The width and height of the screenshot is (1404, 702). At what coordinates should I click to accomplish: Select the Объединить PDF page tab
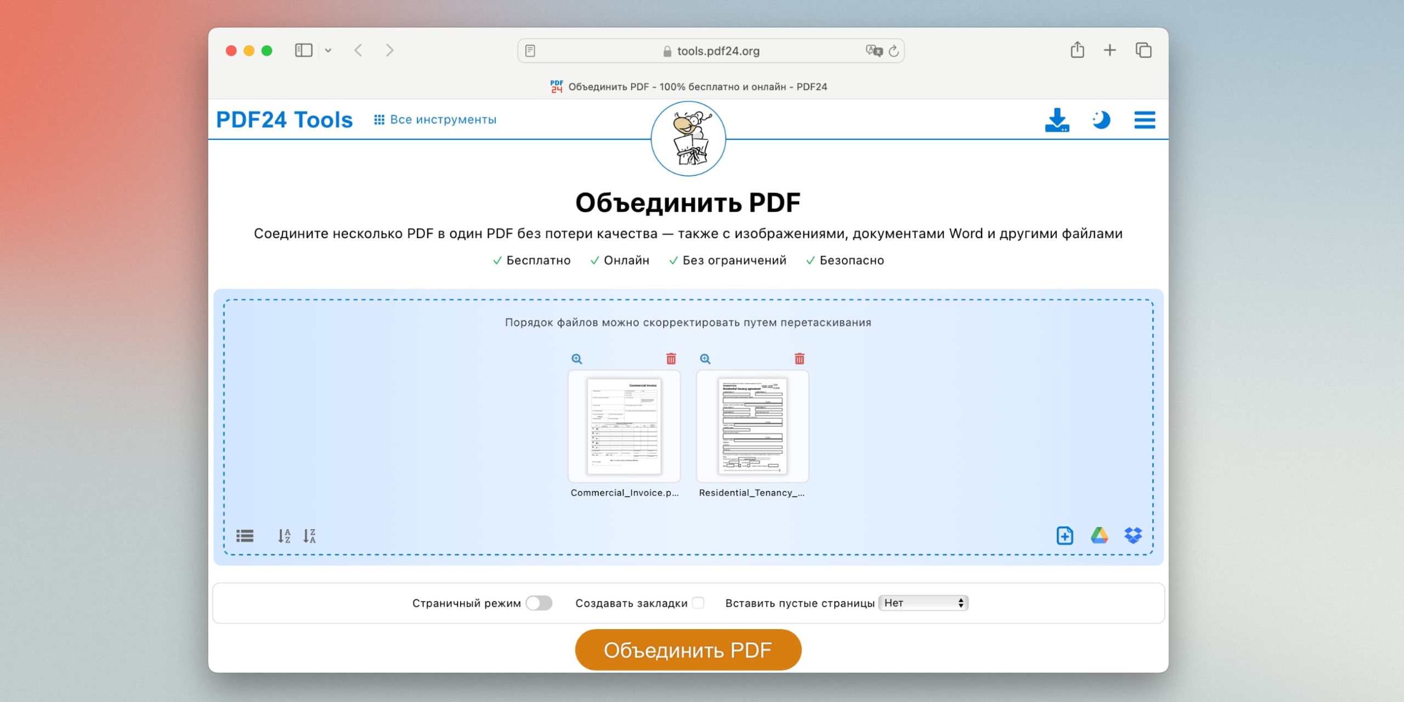(688, 87)
